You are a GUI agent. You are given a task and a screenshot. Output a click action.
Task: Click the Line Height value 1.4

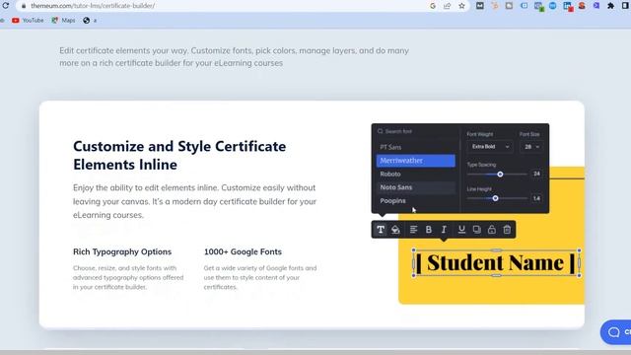pos(536,198)
